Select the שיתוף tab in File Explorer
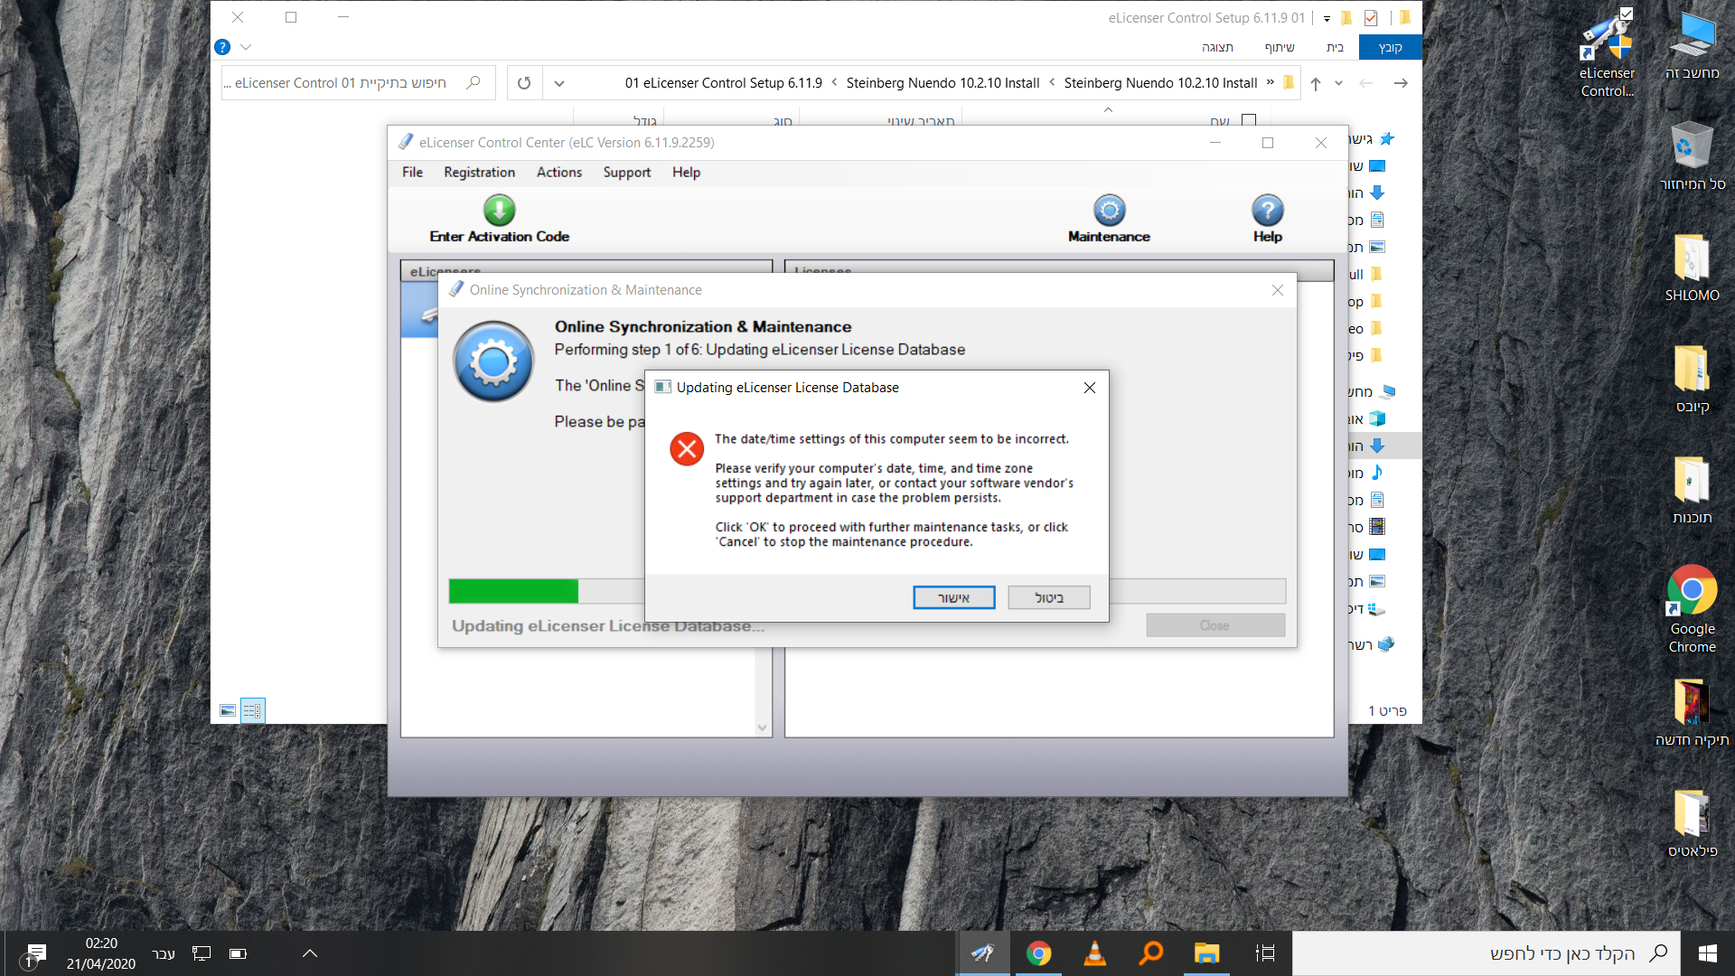The image size is (1735, 976). [1279, 47]
